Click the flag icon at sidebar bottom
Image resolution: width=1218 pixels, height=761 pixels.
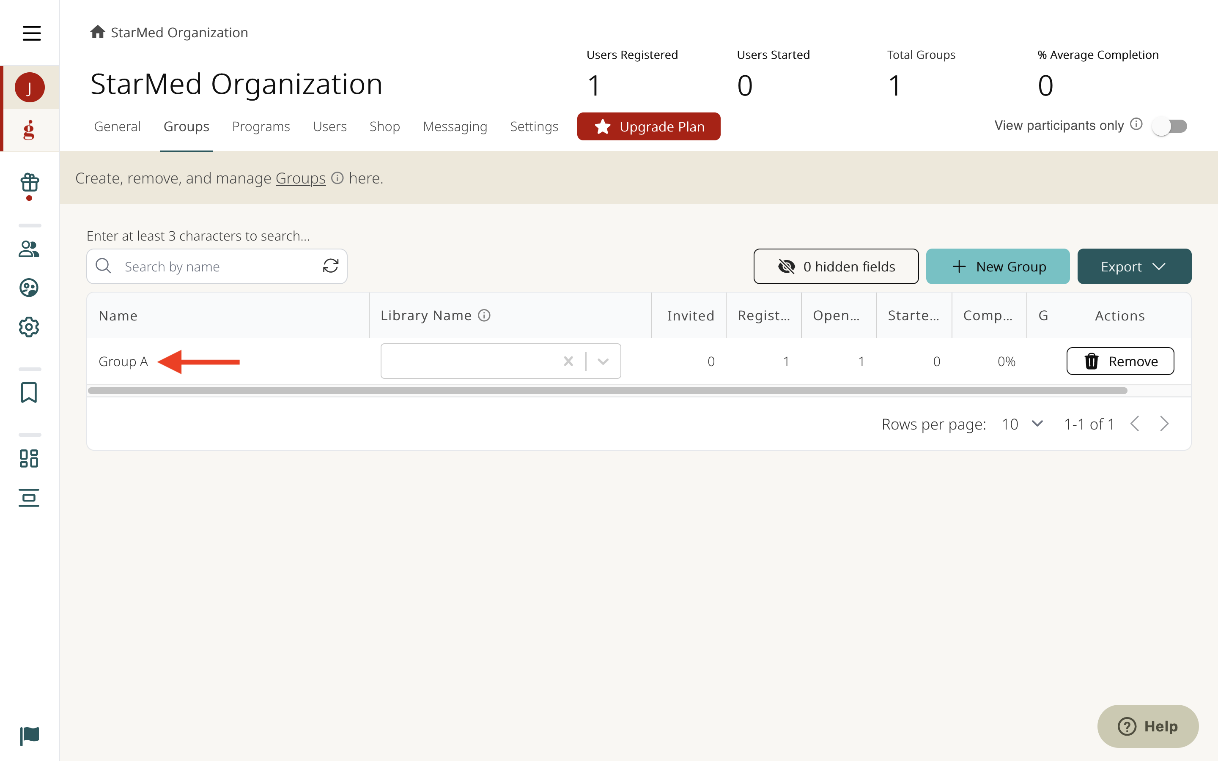(30, 736)
